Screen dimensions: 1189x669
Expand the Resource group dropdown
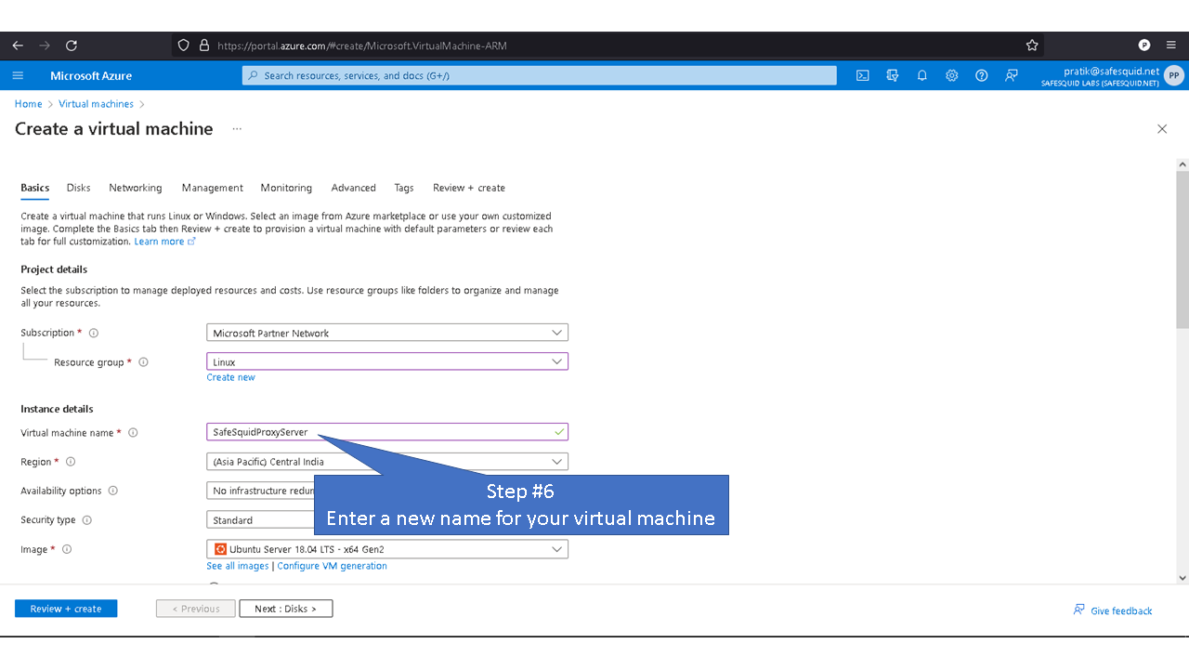tap(387, 361)
